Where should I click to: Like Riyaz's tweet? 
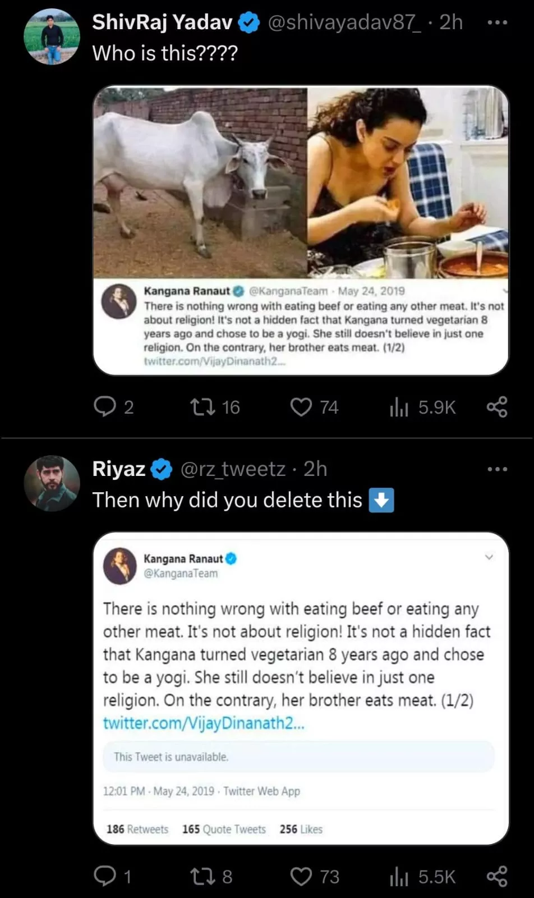coord(301,876)
